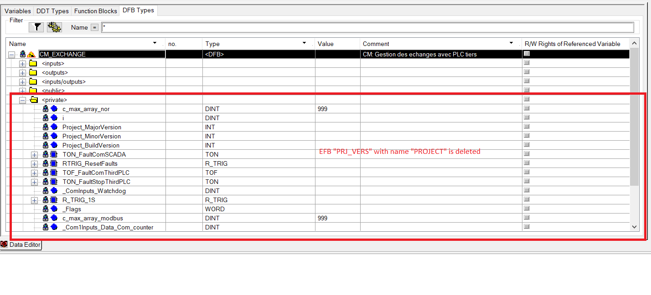651x295 pixels.
Task: Toggle the R/W rights checkbox for Project_MajorVersion
Action: 527,127
